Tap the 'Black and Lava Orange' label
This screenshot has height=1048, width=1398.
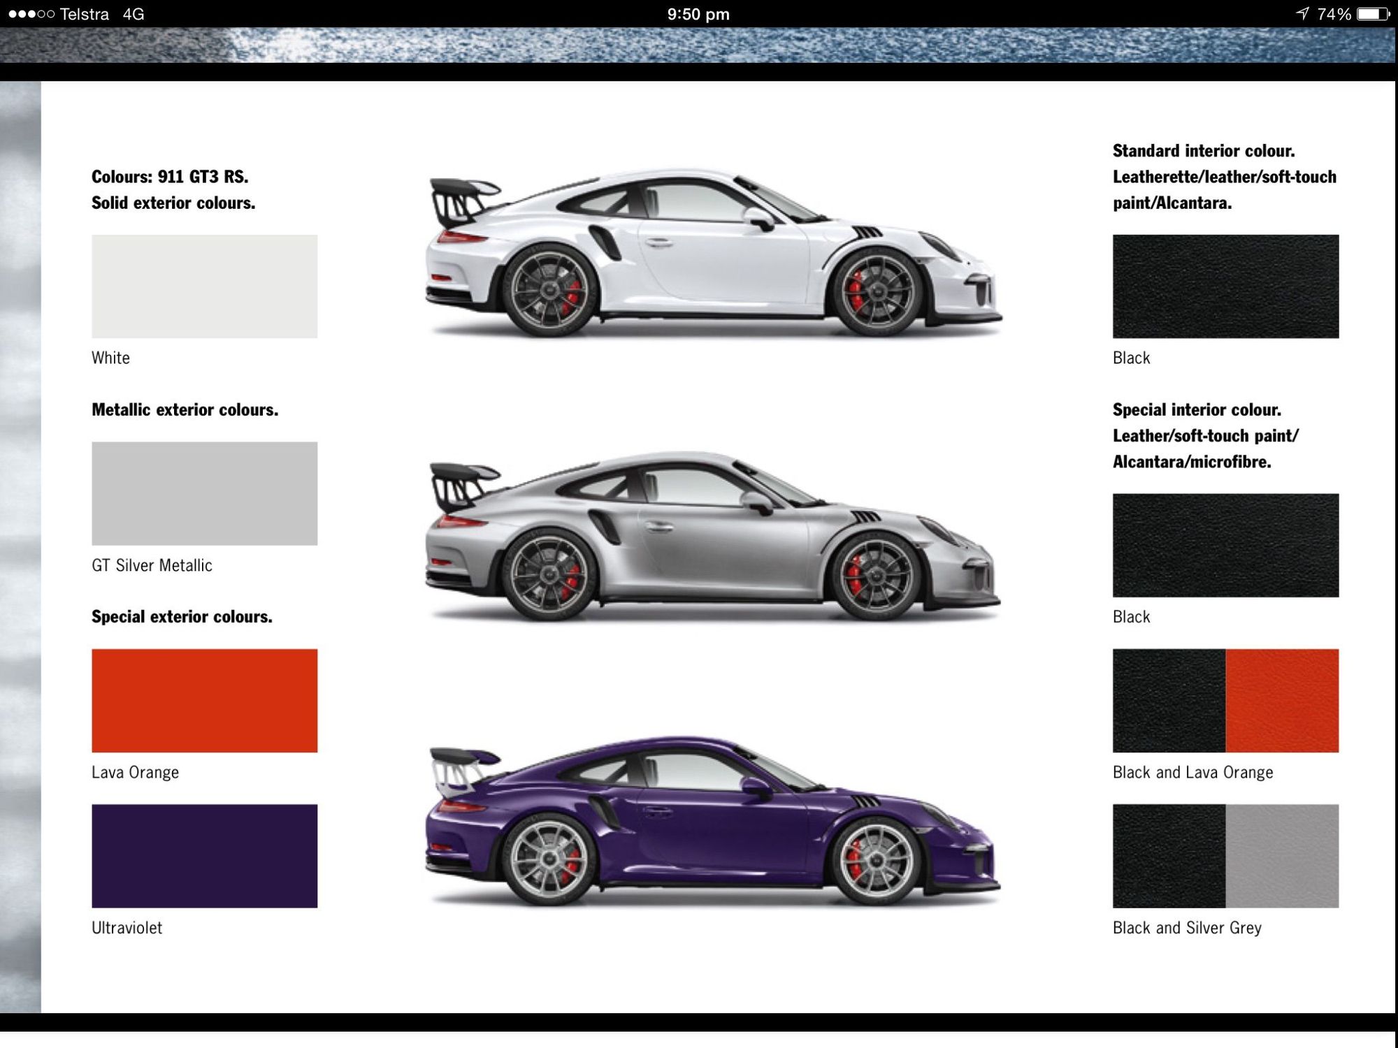[x=1192, y=772]
